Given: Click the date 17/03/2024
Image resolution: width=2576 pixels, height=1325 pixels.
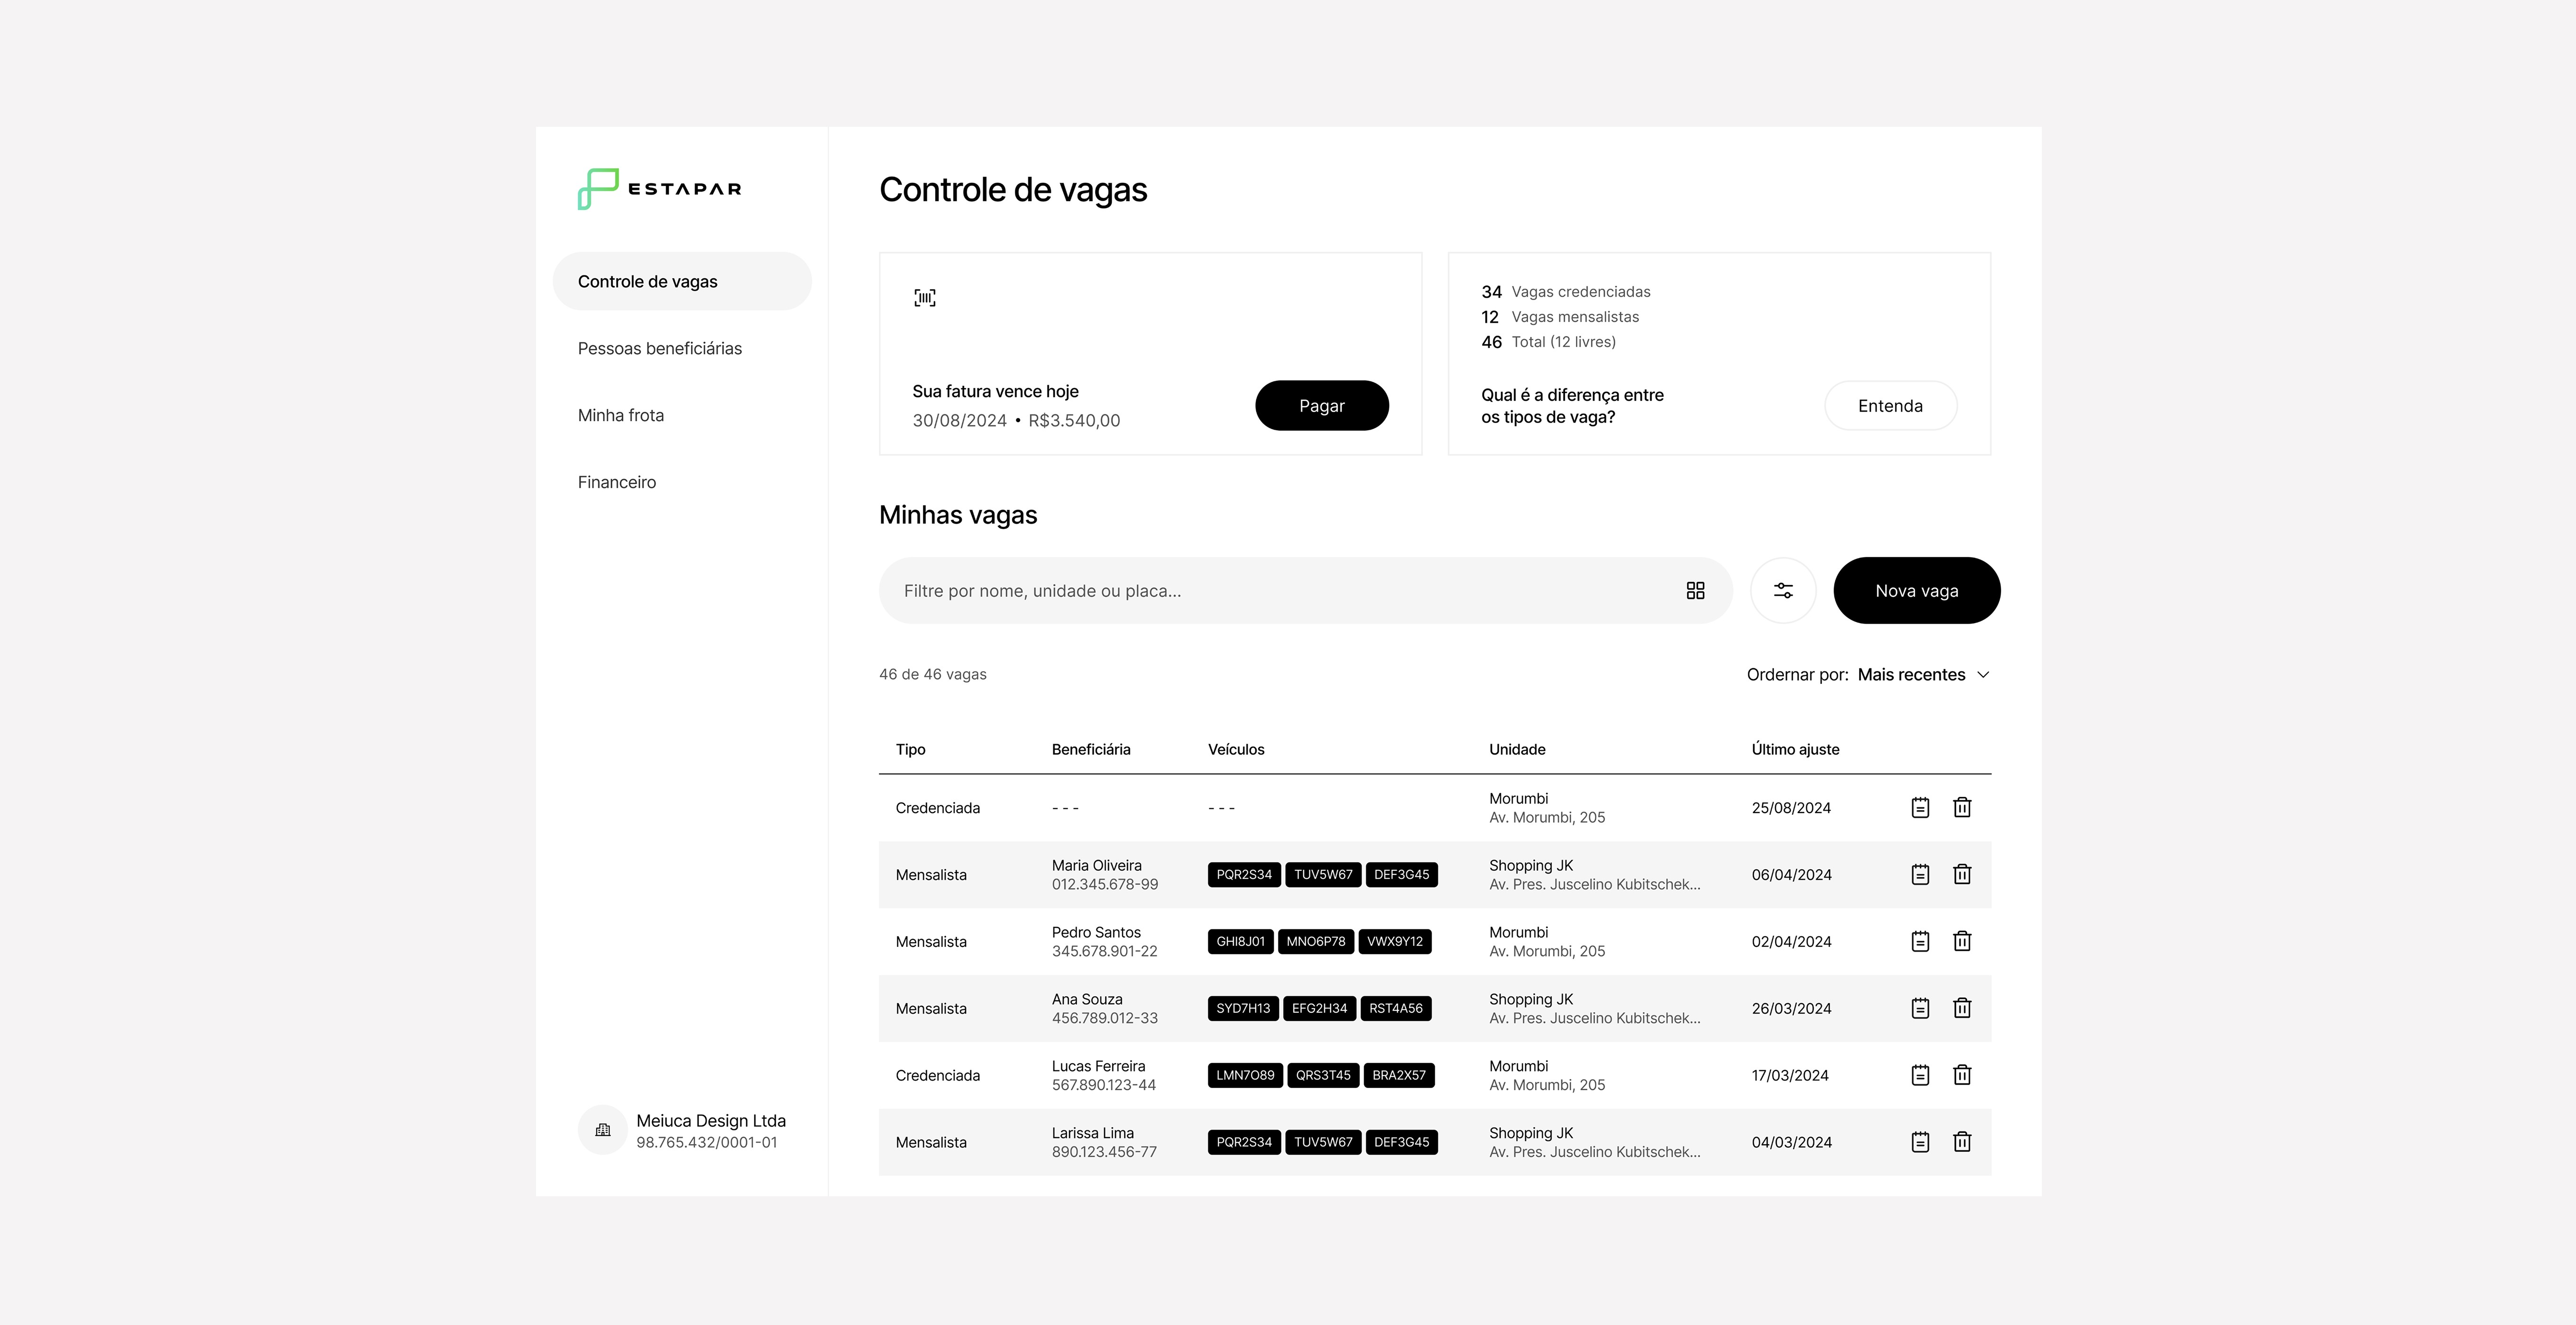Looking at the screenshot, I should [1790, 1075].
